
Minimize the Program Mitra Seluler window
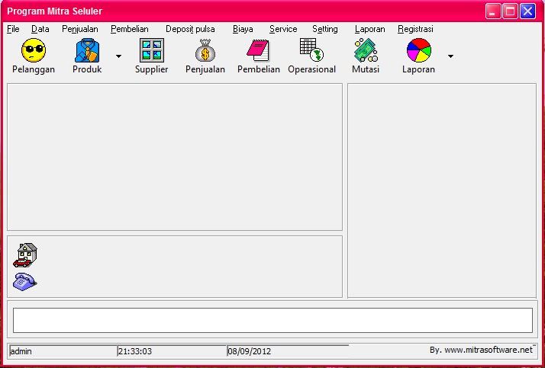point(493,11)
